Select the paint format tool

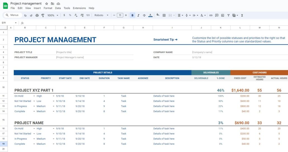(43, 15)
